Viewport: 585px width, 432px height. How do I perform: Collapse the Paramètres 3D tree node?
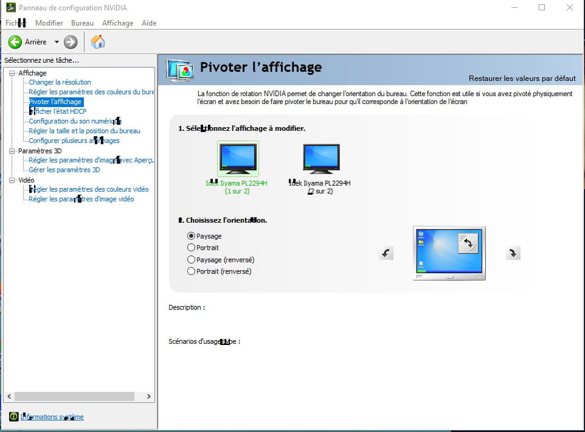tap(12, 151)
